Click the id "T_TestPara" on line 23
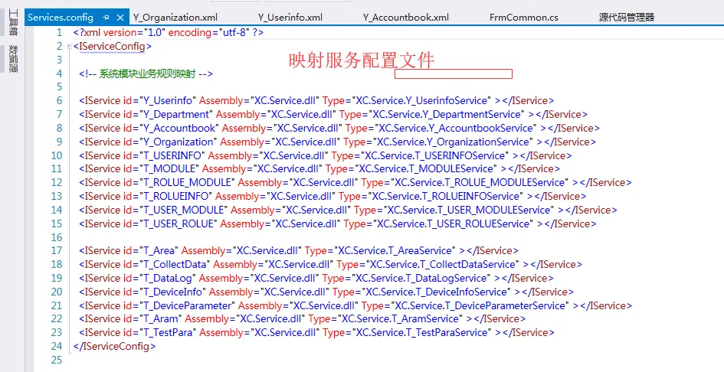The width and height of the screenshot is (724, 372). click(168, 332)
